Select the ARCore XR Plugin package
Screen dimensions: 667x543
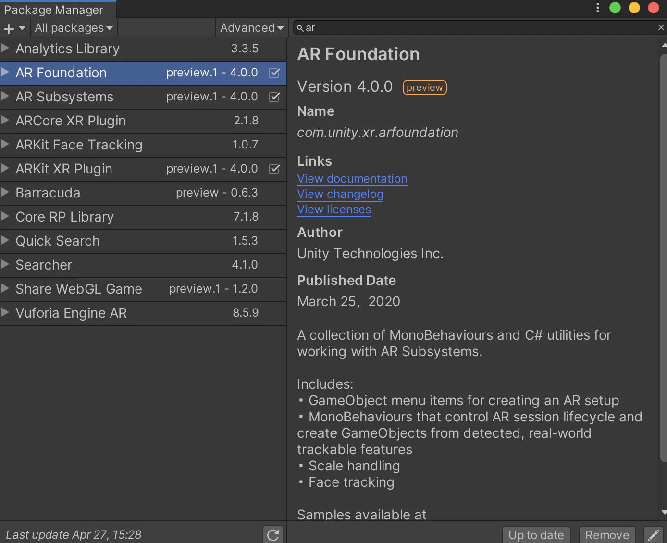click(x=143, y=121)
